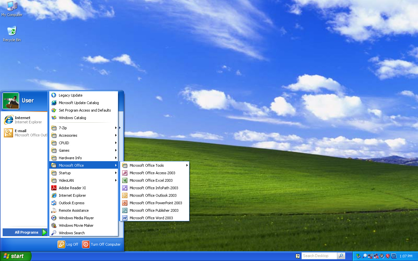Launch Excel 2003 via its green icon
The width and height of the screenshot is (418, 261).
coord(125,180)
